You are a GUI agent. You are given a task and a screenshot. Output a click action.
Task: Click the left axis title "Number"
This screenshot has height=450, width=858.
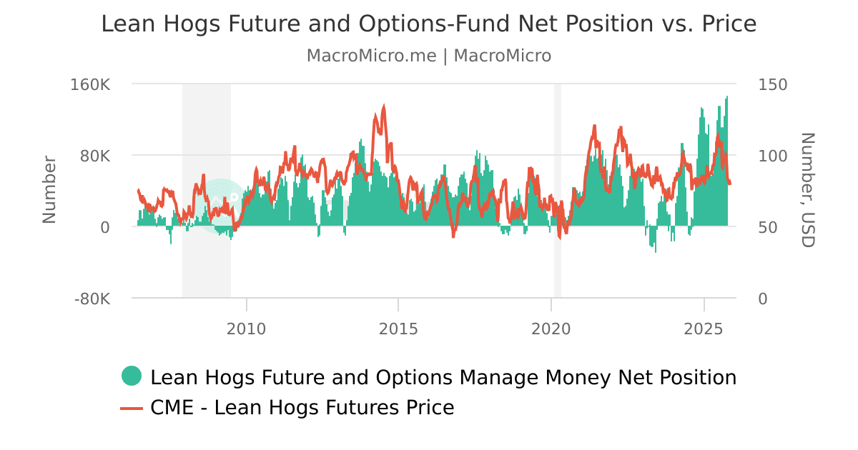[x=49, y=190]
